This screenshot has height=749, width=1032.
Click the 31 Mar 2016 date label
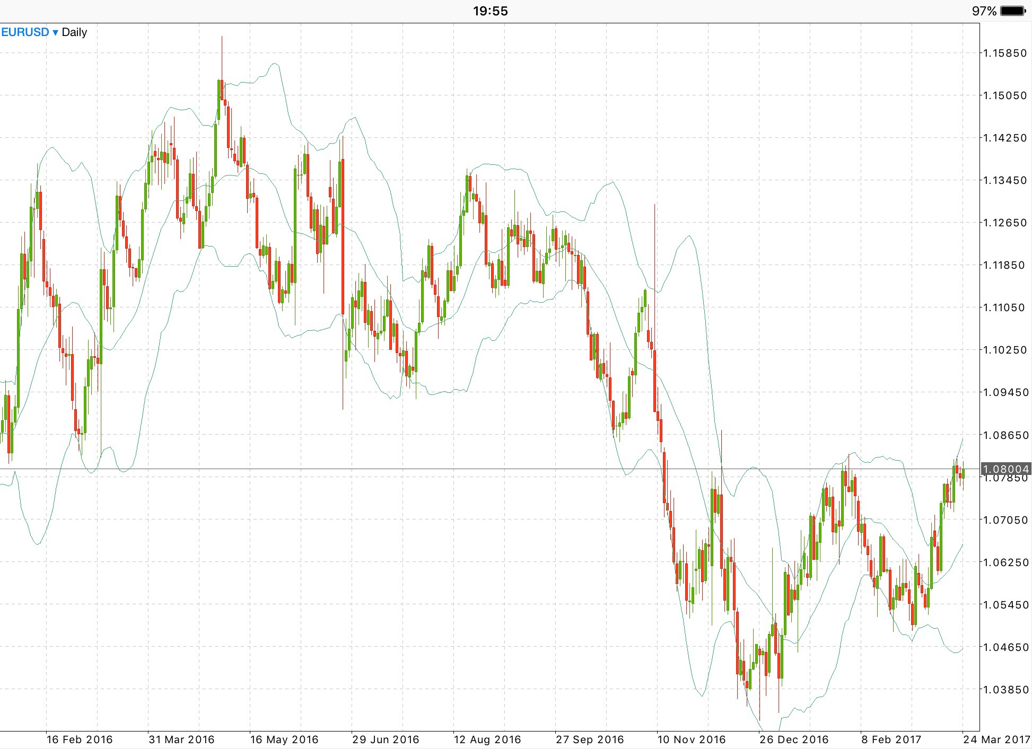(181, 739)
